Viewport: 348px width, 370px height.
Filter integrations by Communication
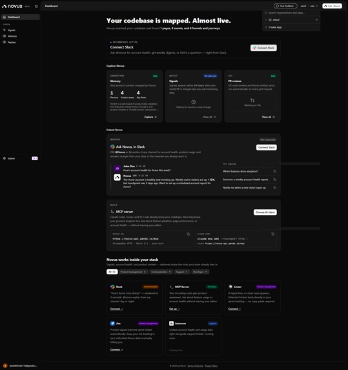click(161, 272)
